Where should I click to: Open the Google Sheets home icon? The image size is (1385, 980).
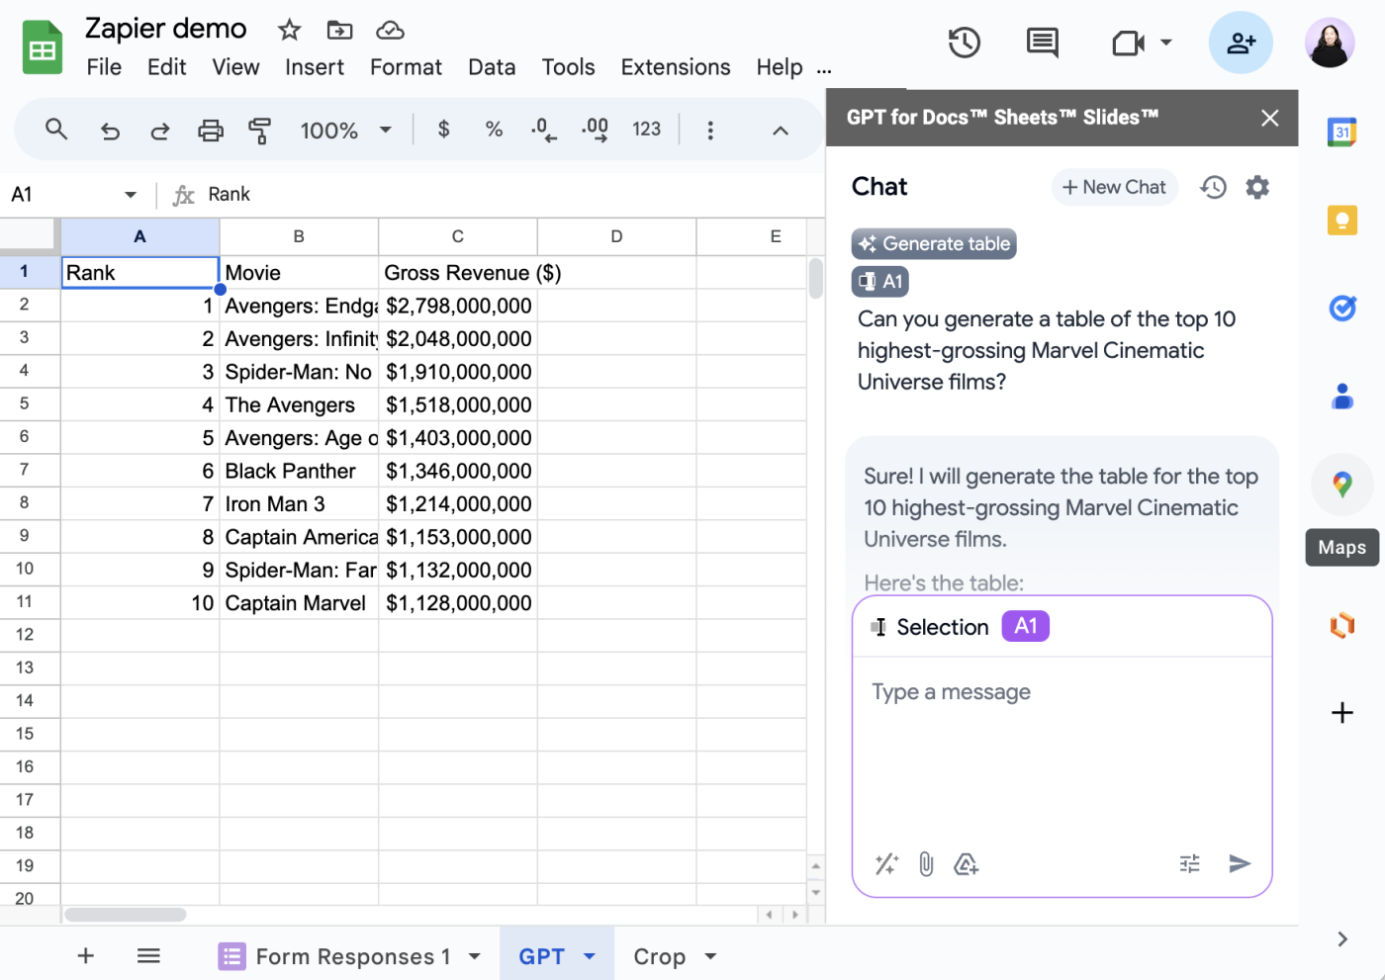click(x=43, y=47)
